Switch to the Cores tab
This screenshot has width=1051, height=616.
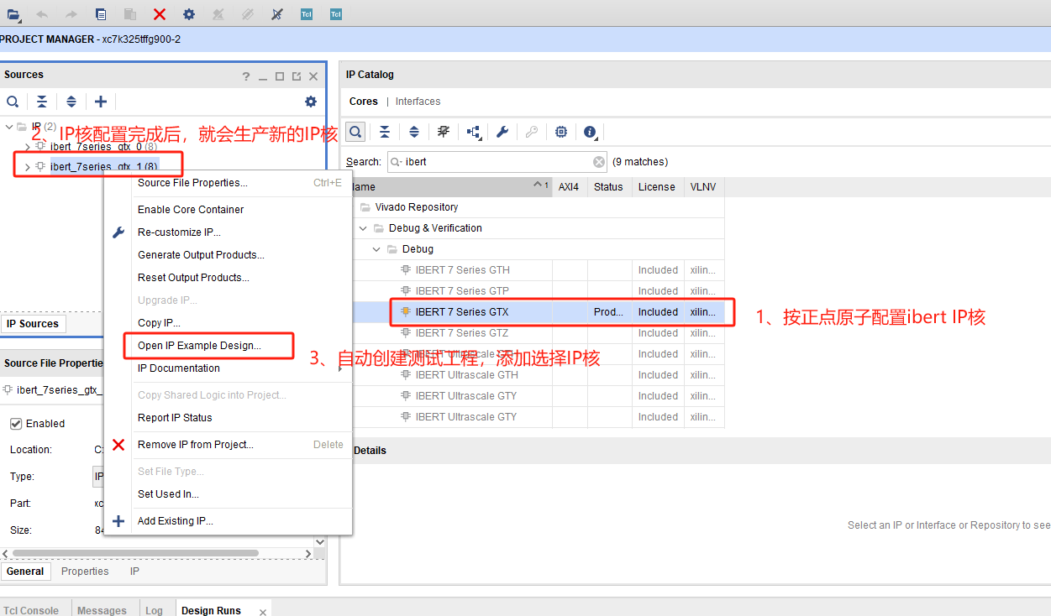[x=364, y=102]
